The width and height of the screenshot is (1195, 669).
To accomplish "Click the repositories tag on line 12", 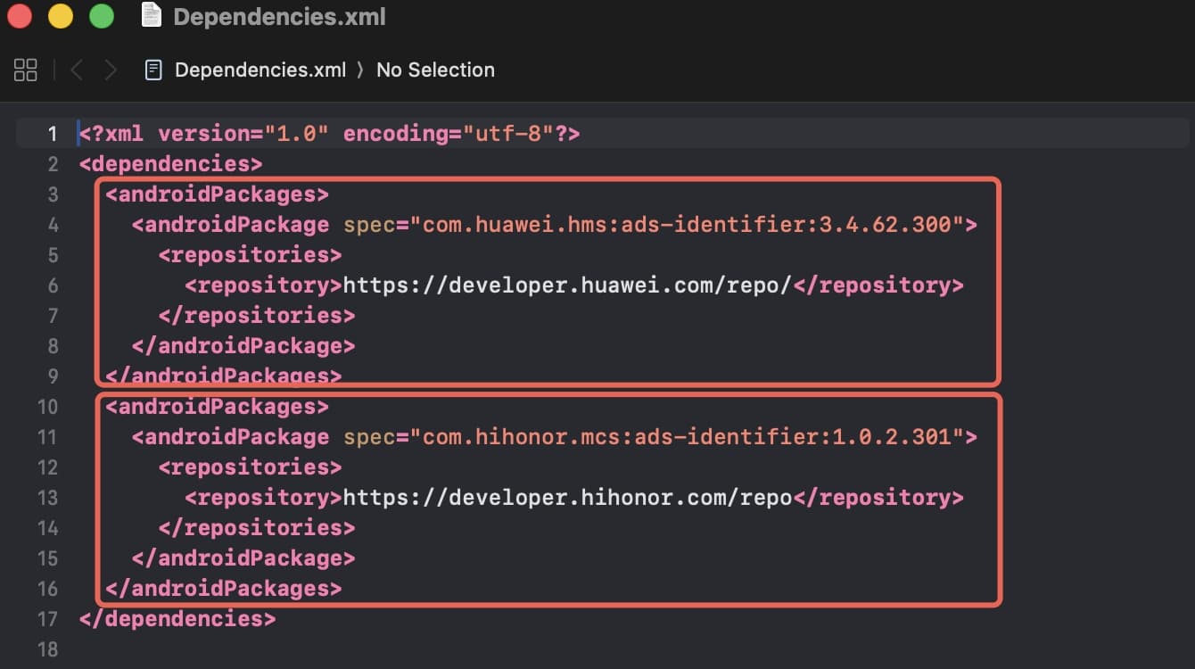I will point(251,467).
